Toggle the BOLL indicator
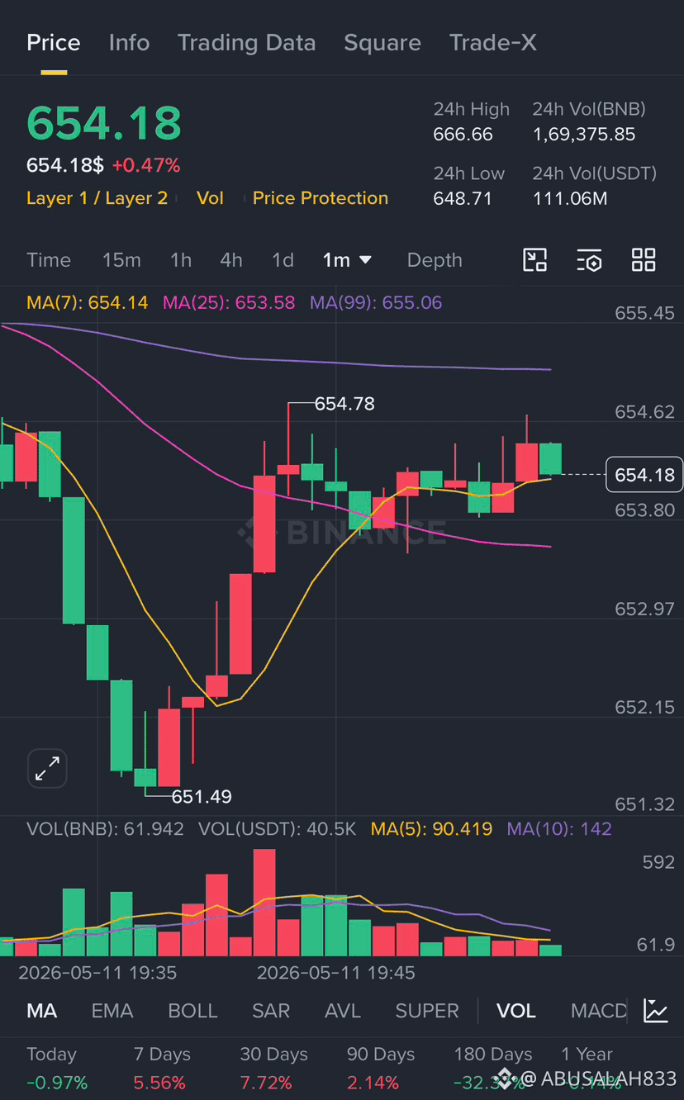The width and height of the screenshot is (684, 1100). tap(192, 1011)
